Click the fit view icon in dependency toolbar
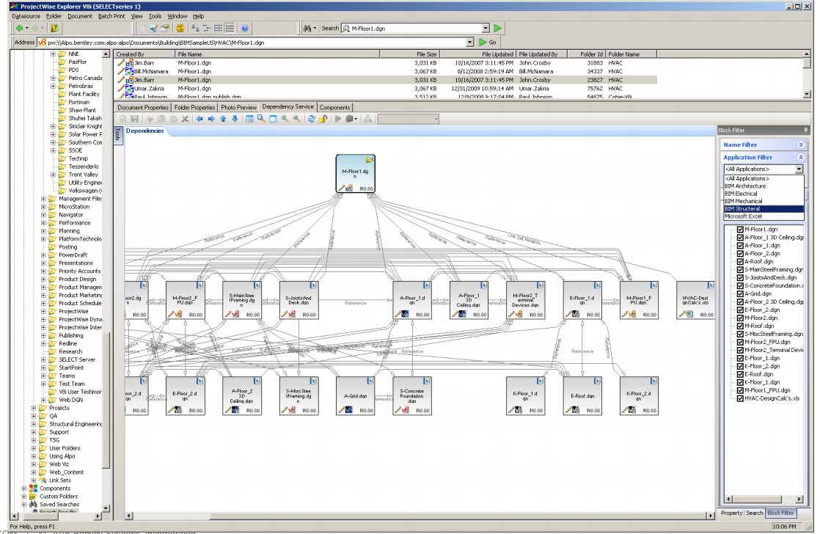The image size is (820, 534). [249, 120]
